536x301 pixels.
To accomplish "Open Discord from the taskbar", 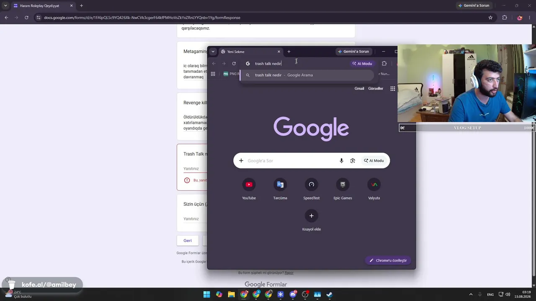I will pyautogui.click(x=293, y=294).
